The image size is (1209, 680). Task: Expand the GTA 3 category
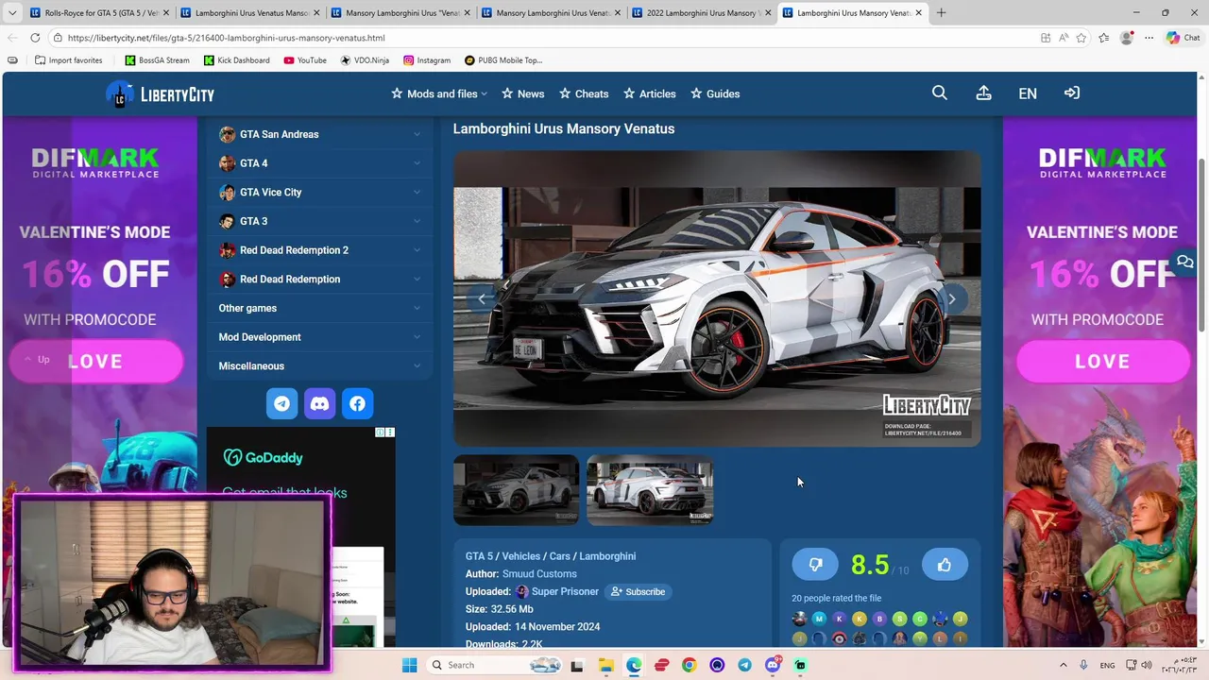click(320, 221)
